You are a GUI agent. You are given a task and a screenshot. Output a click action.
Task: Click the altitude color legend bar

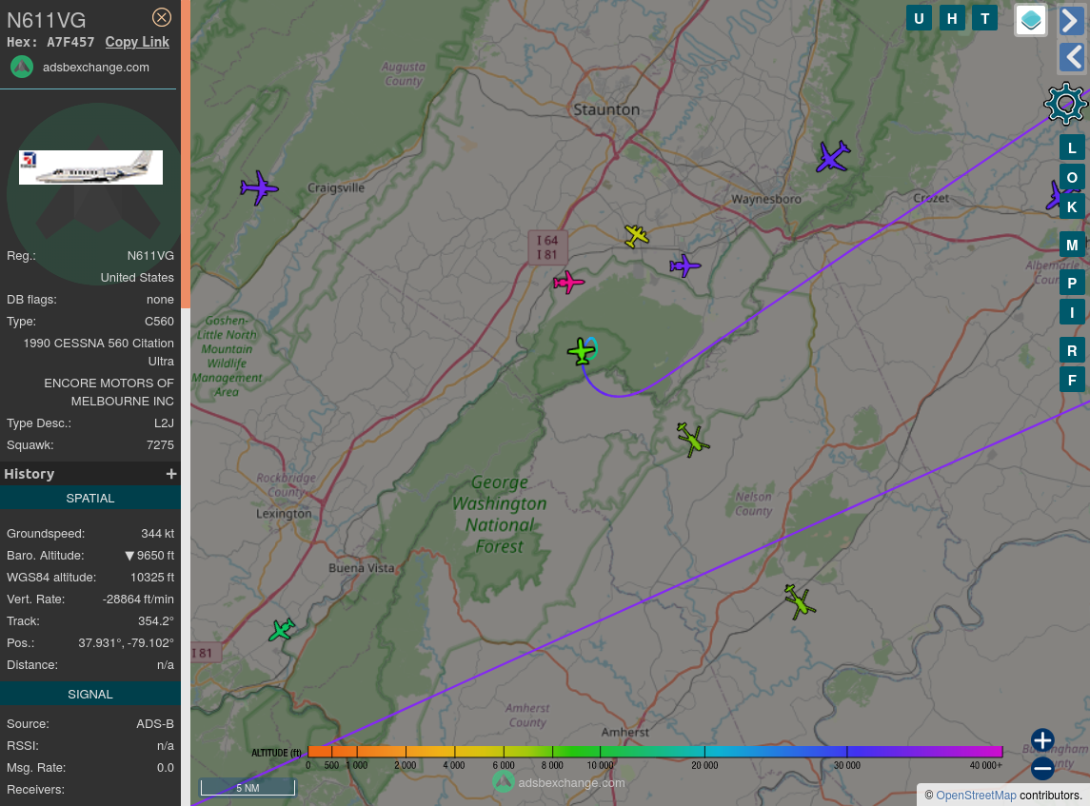tap(655, 752)
